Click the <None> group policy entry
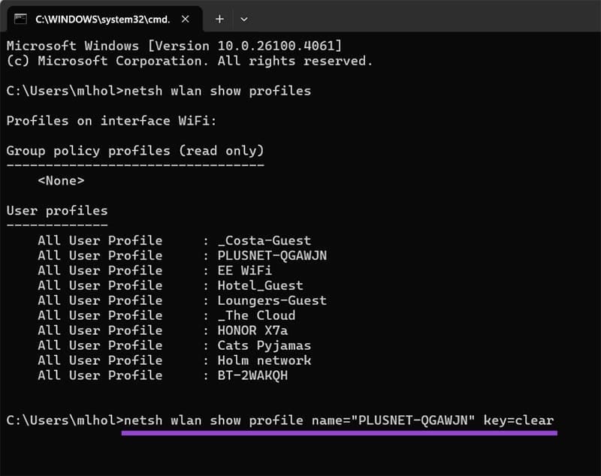 pos(61,180)
